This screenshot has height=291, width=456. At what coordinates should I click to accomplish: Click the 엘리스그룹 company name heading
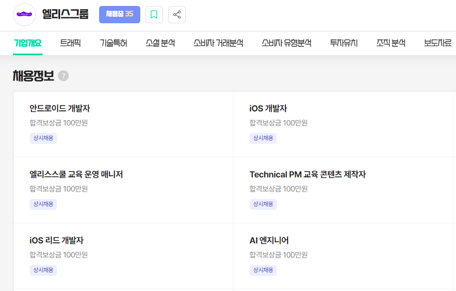65,14
